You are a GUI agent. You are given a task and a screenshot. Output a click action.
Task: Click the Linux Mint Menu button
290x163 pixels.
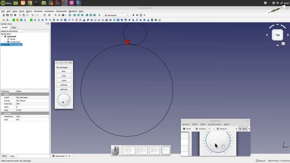point(6,3)
